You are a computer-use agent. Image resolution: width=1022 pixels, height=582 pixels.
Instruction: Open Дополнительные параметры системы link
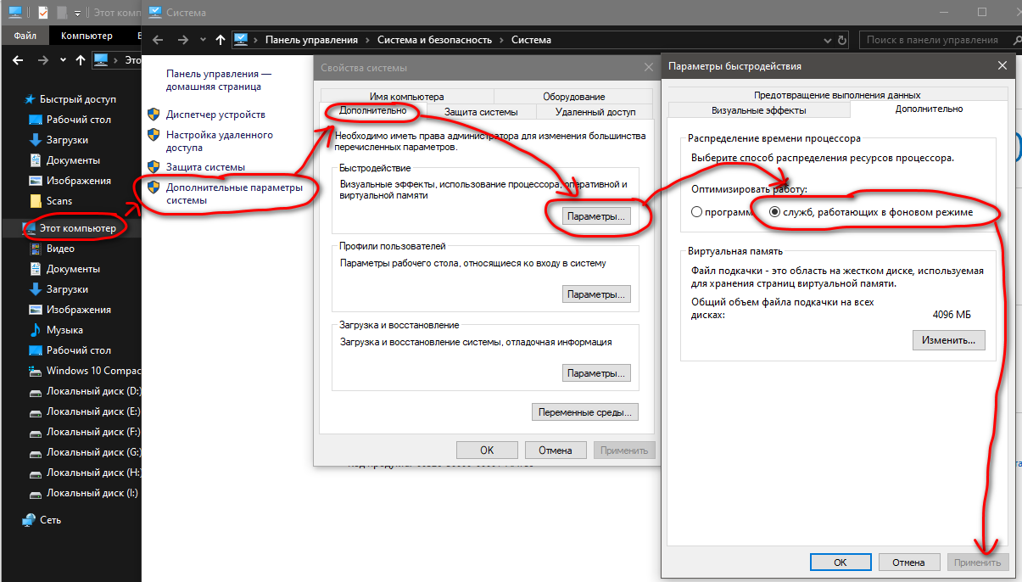233,194
